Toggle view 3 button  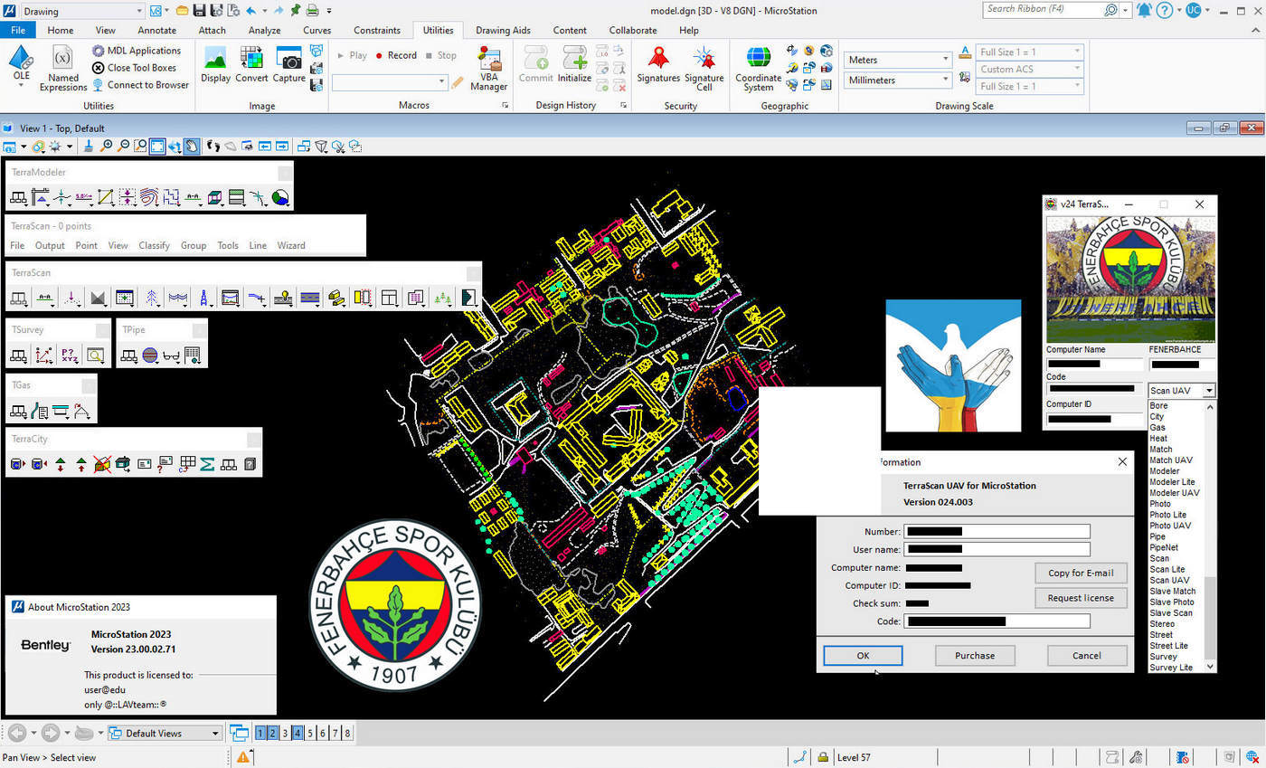(x=286, y=733)
